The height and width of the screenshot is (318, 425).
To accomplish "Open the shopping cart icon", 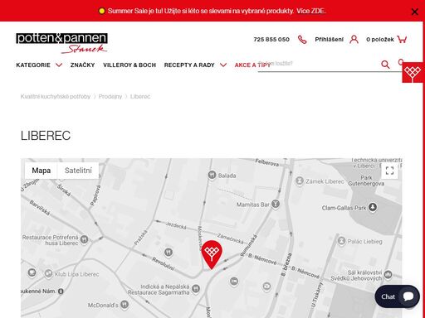I will 402,39.
